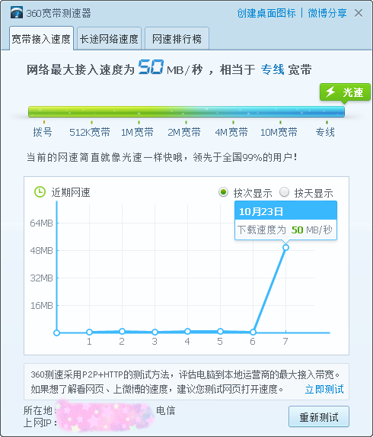
Task: Share results via 微博分享
Action: (x=327, y=13)
